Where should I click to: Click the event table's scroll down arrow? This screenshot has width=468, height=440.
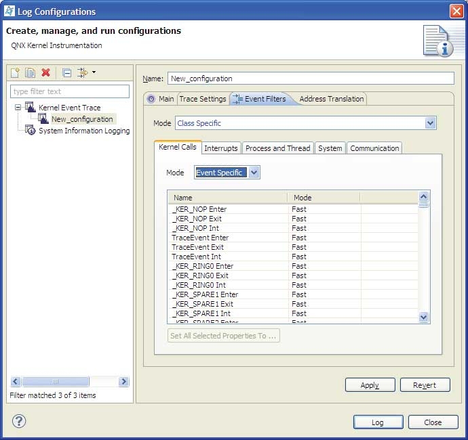(x=424, y=317)
